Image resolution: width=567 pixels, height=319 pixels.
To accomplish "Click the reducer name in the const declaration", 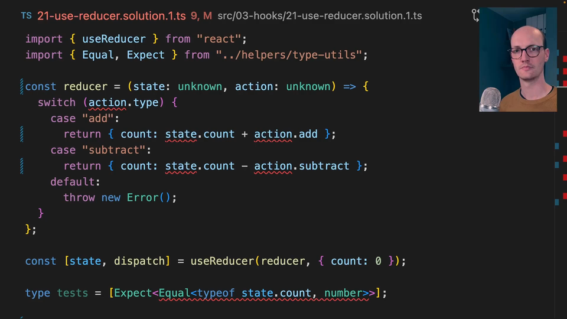I will click(86, 87).
